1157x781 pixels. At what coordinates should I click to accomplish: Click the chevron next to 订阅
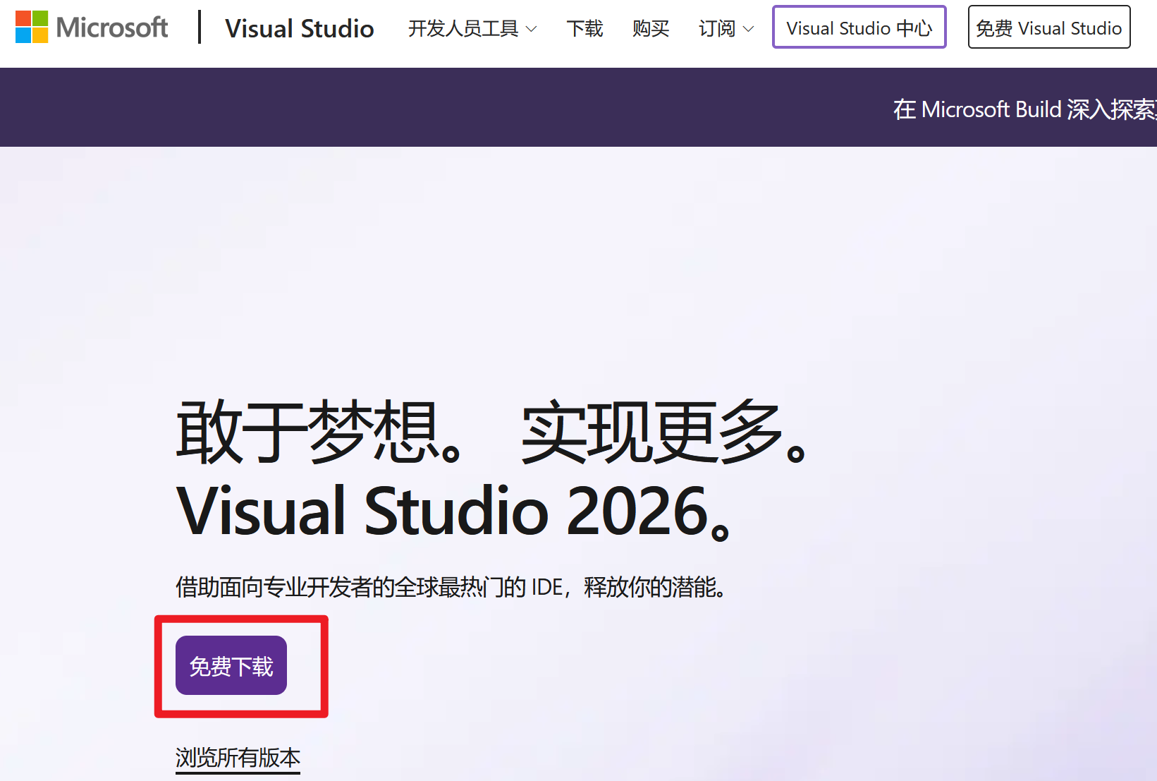tap(749, 29)
